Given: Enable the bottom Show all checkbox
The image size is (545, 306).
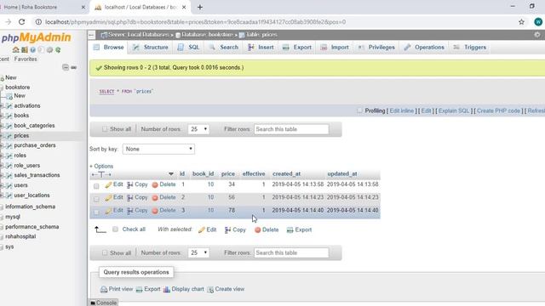Looking at the screenshot, I should [105, 253].
